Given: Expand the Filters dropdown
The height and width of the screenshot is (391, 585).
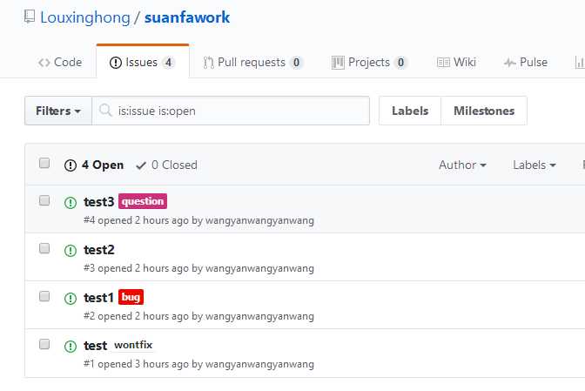Looking at the screenshot, I should tap(58, 111).
